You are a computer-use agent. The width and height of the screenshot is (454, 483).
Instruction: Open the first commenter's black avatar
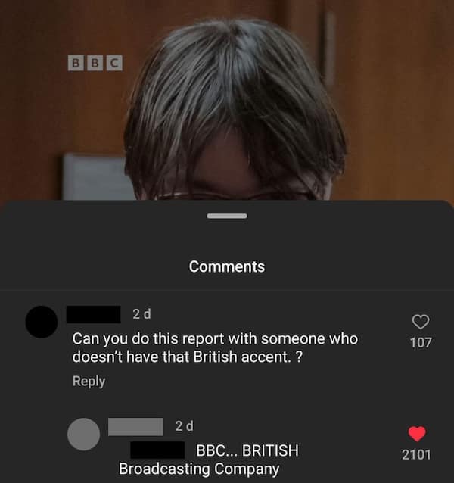click(42, 322)
